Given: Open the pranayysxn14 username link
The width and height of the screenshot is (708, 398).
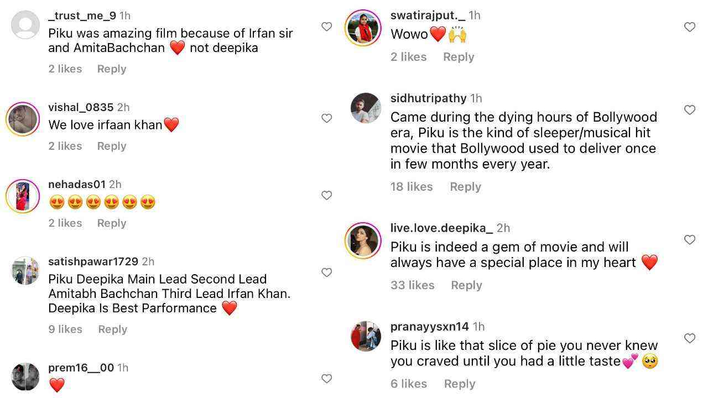Looking at the screenshot, I should [x=429, y=327].
